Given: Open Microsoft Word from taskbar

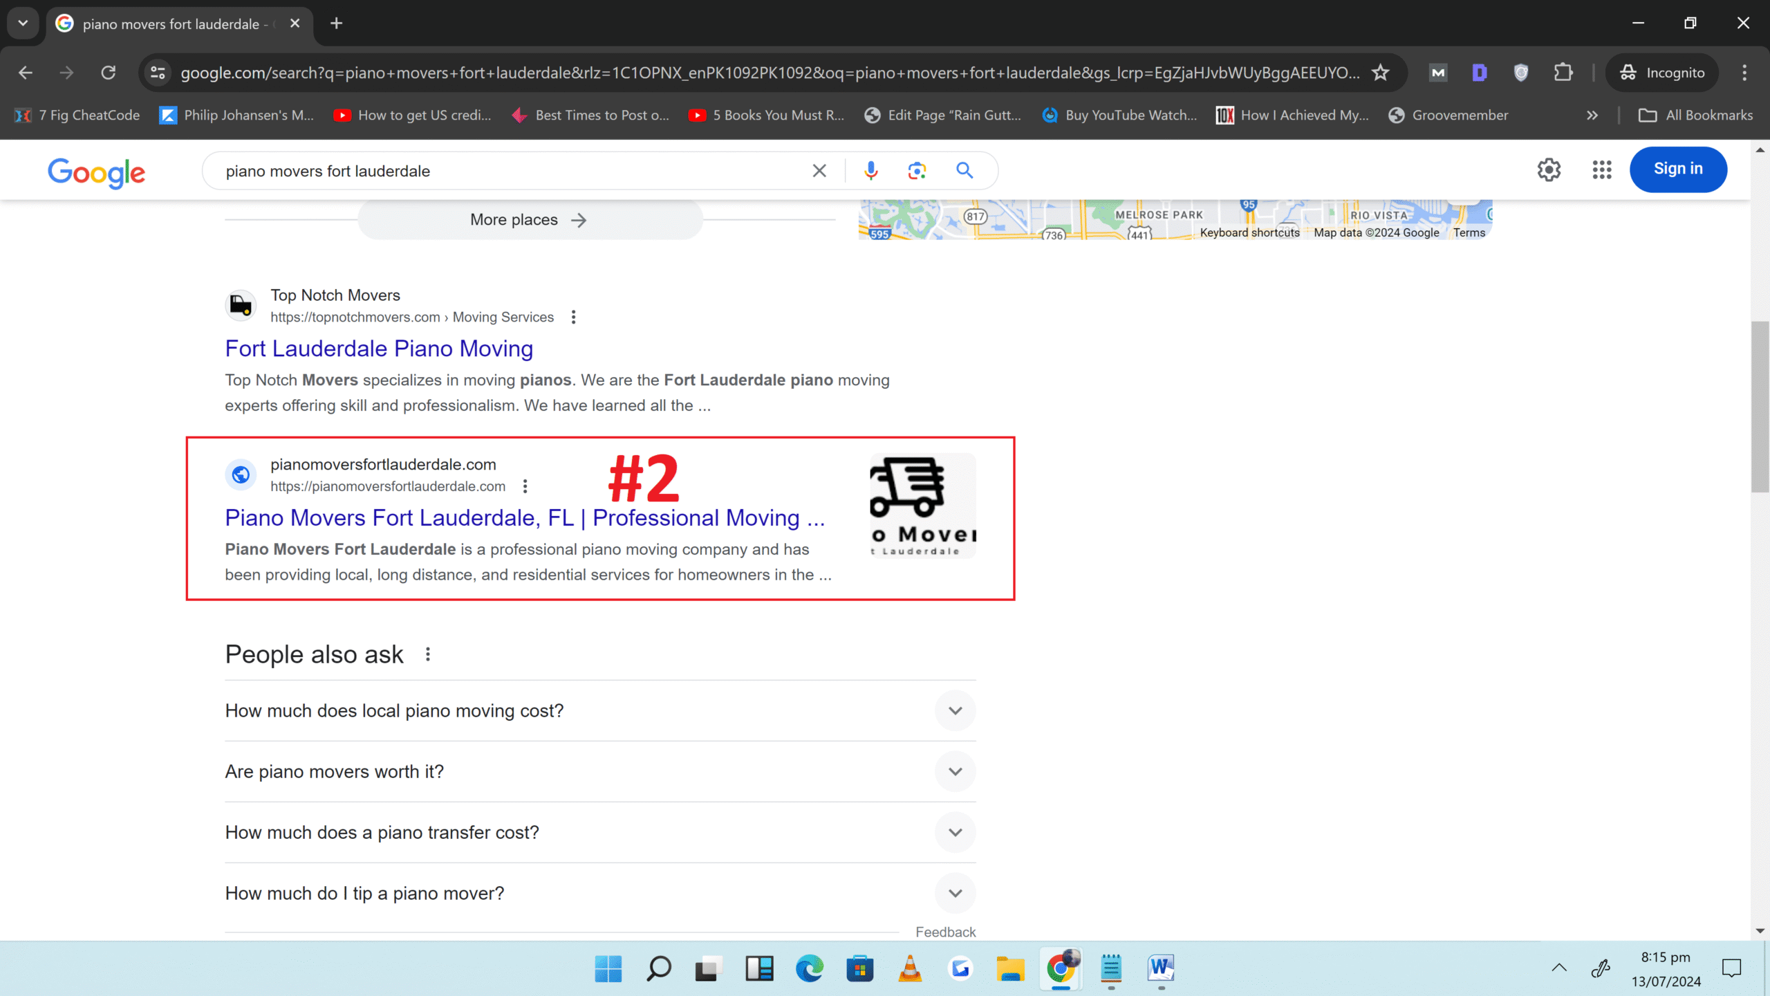Looking at the screenshot, I should point(1162,968).
